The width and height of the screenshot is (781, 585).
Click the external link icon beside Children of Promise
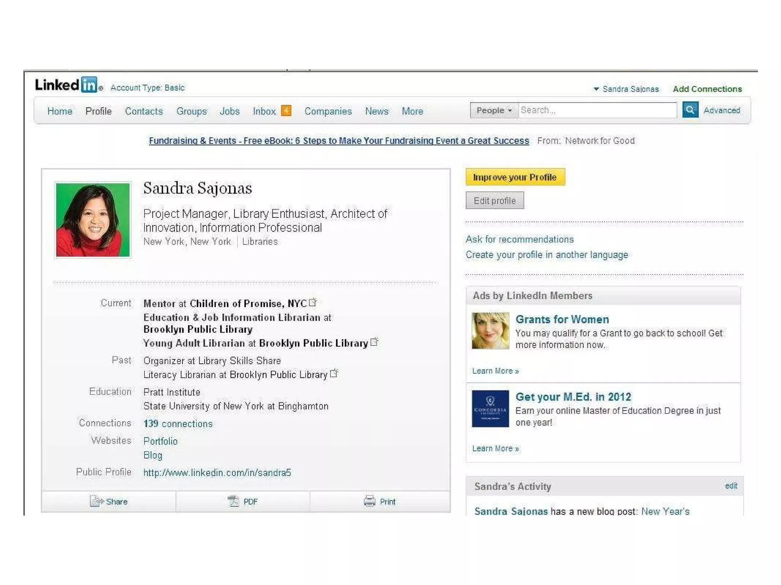click(313, 302)
